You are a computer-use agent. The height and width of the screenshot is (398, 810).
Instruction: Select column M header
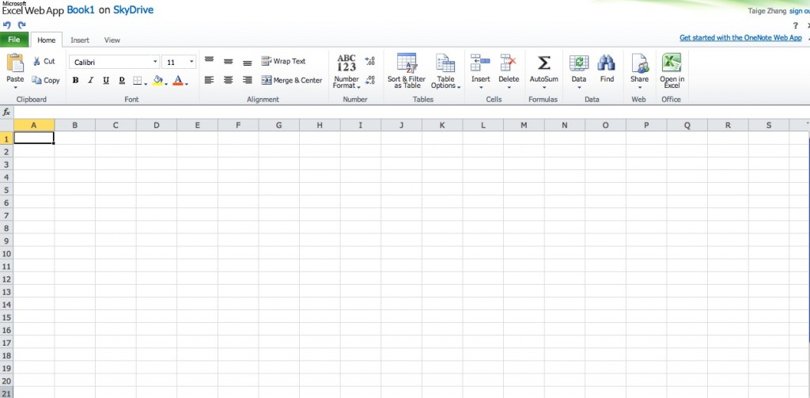pyautogui.click(x=524, y=125)
